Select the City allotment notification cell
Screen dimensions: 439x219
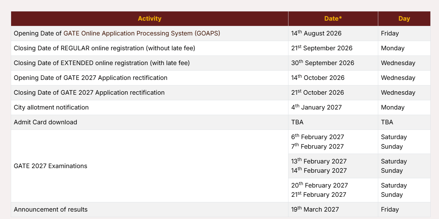coord(150,107)
